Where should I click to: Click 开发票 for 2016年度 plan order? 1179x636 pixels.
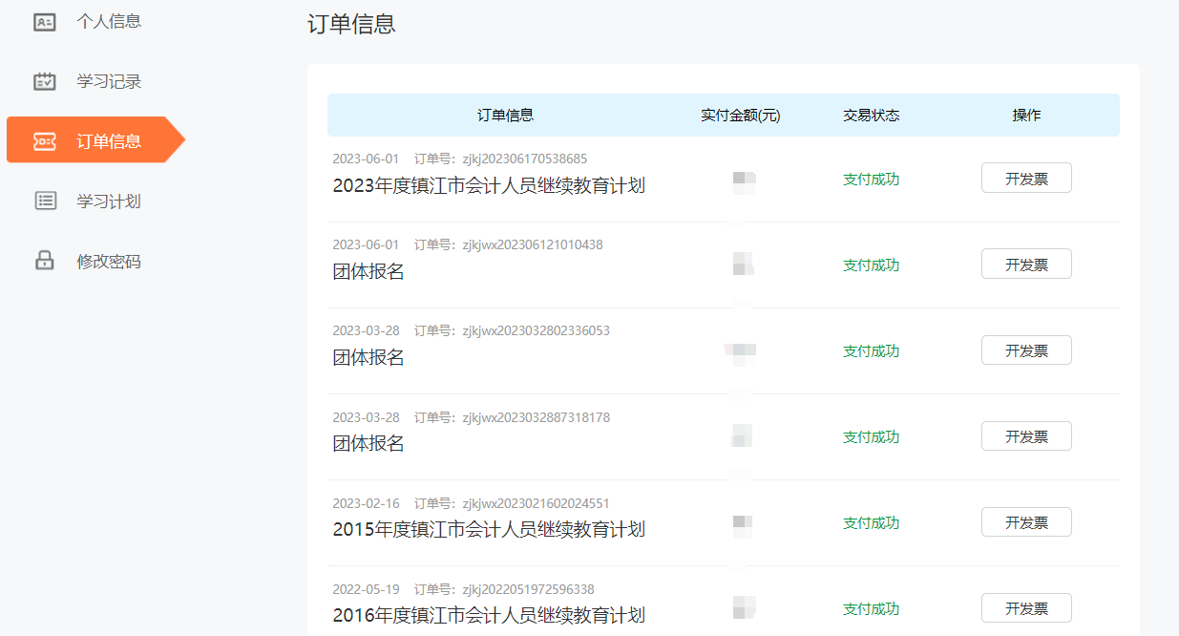click(1026, 608)
